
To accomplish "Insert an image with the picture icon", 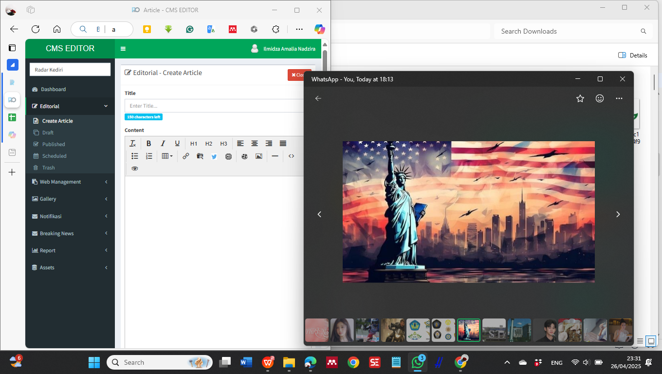I will pos(258,156).
